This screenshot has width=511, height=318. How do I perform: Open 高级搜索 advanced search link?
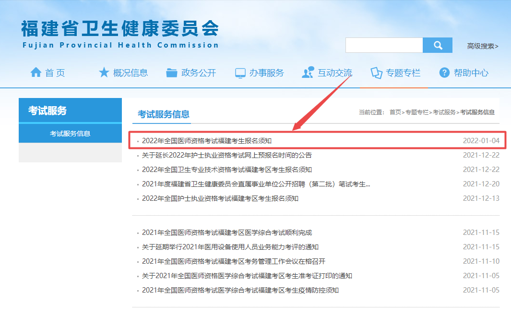[483, 46]
